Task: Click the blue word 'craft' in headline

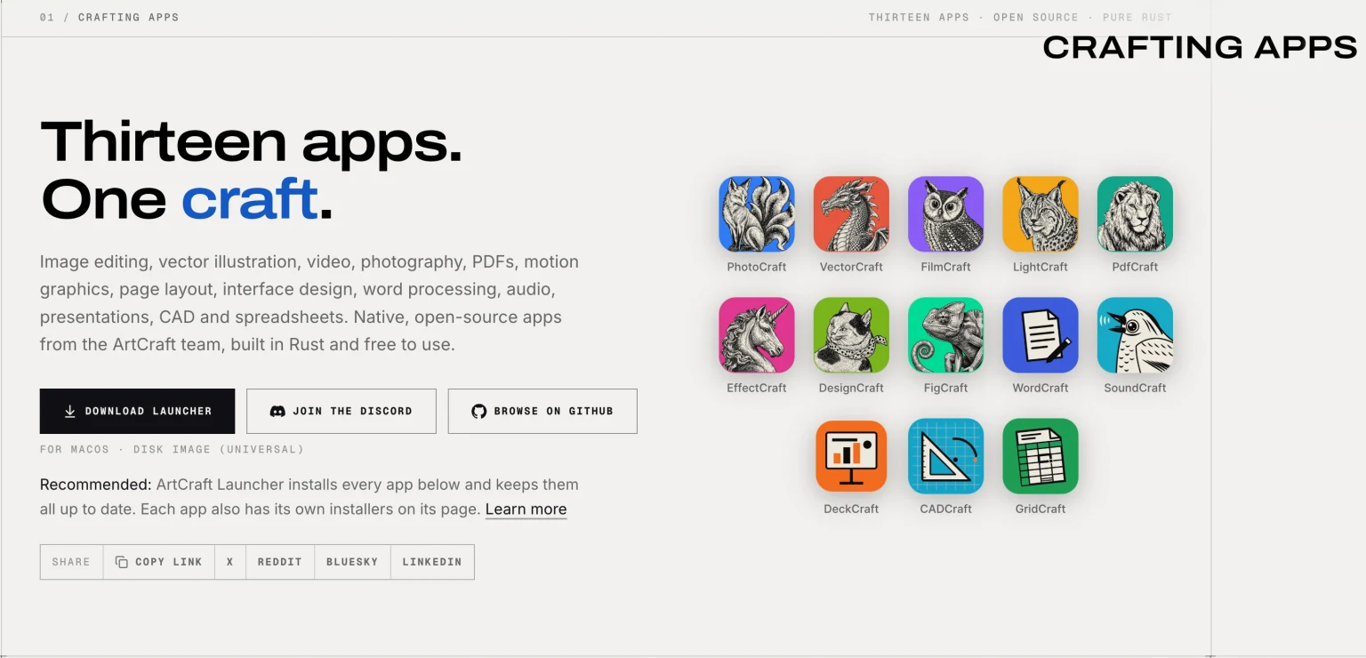Action: [250, 199]
